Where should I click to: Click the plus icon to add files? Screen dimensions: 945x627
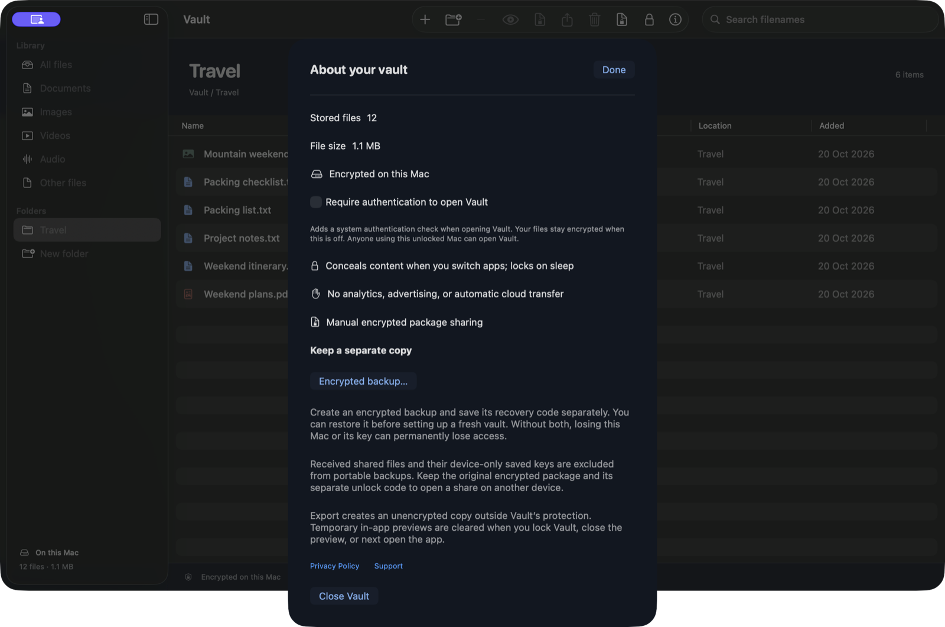point(425,20)
